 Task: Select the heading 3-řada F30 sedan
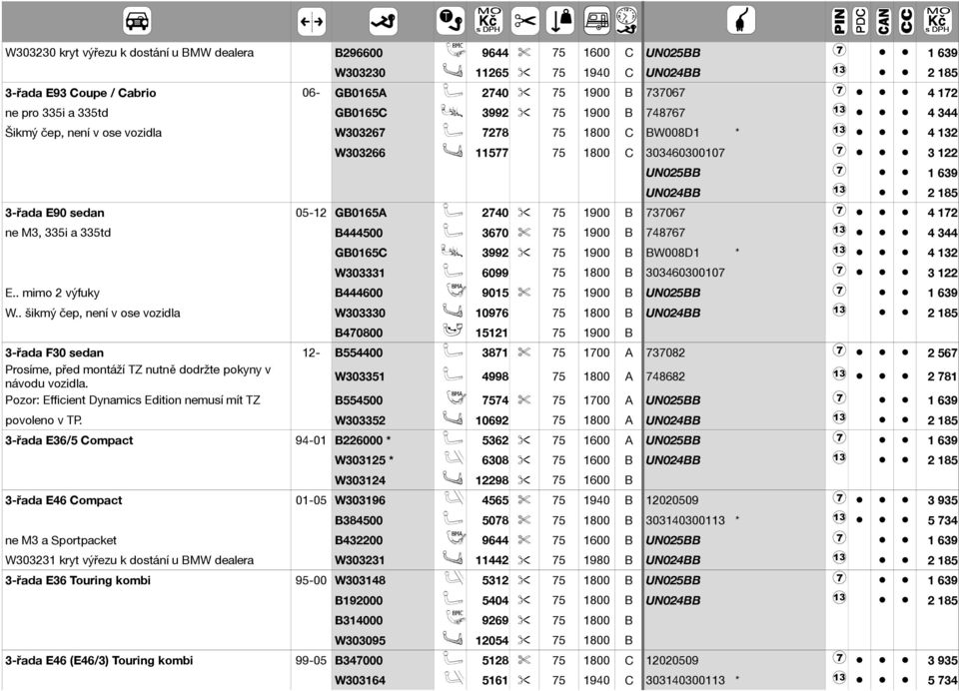(x=54, y=352)
